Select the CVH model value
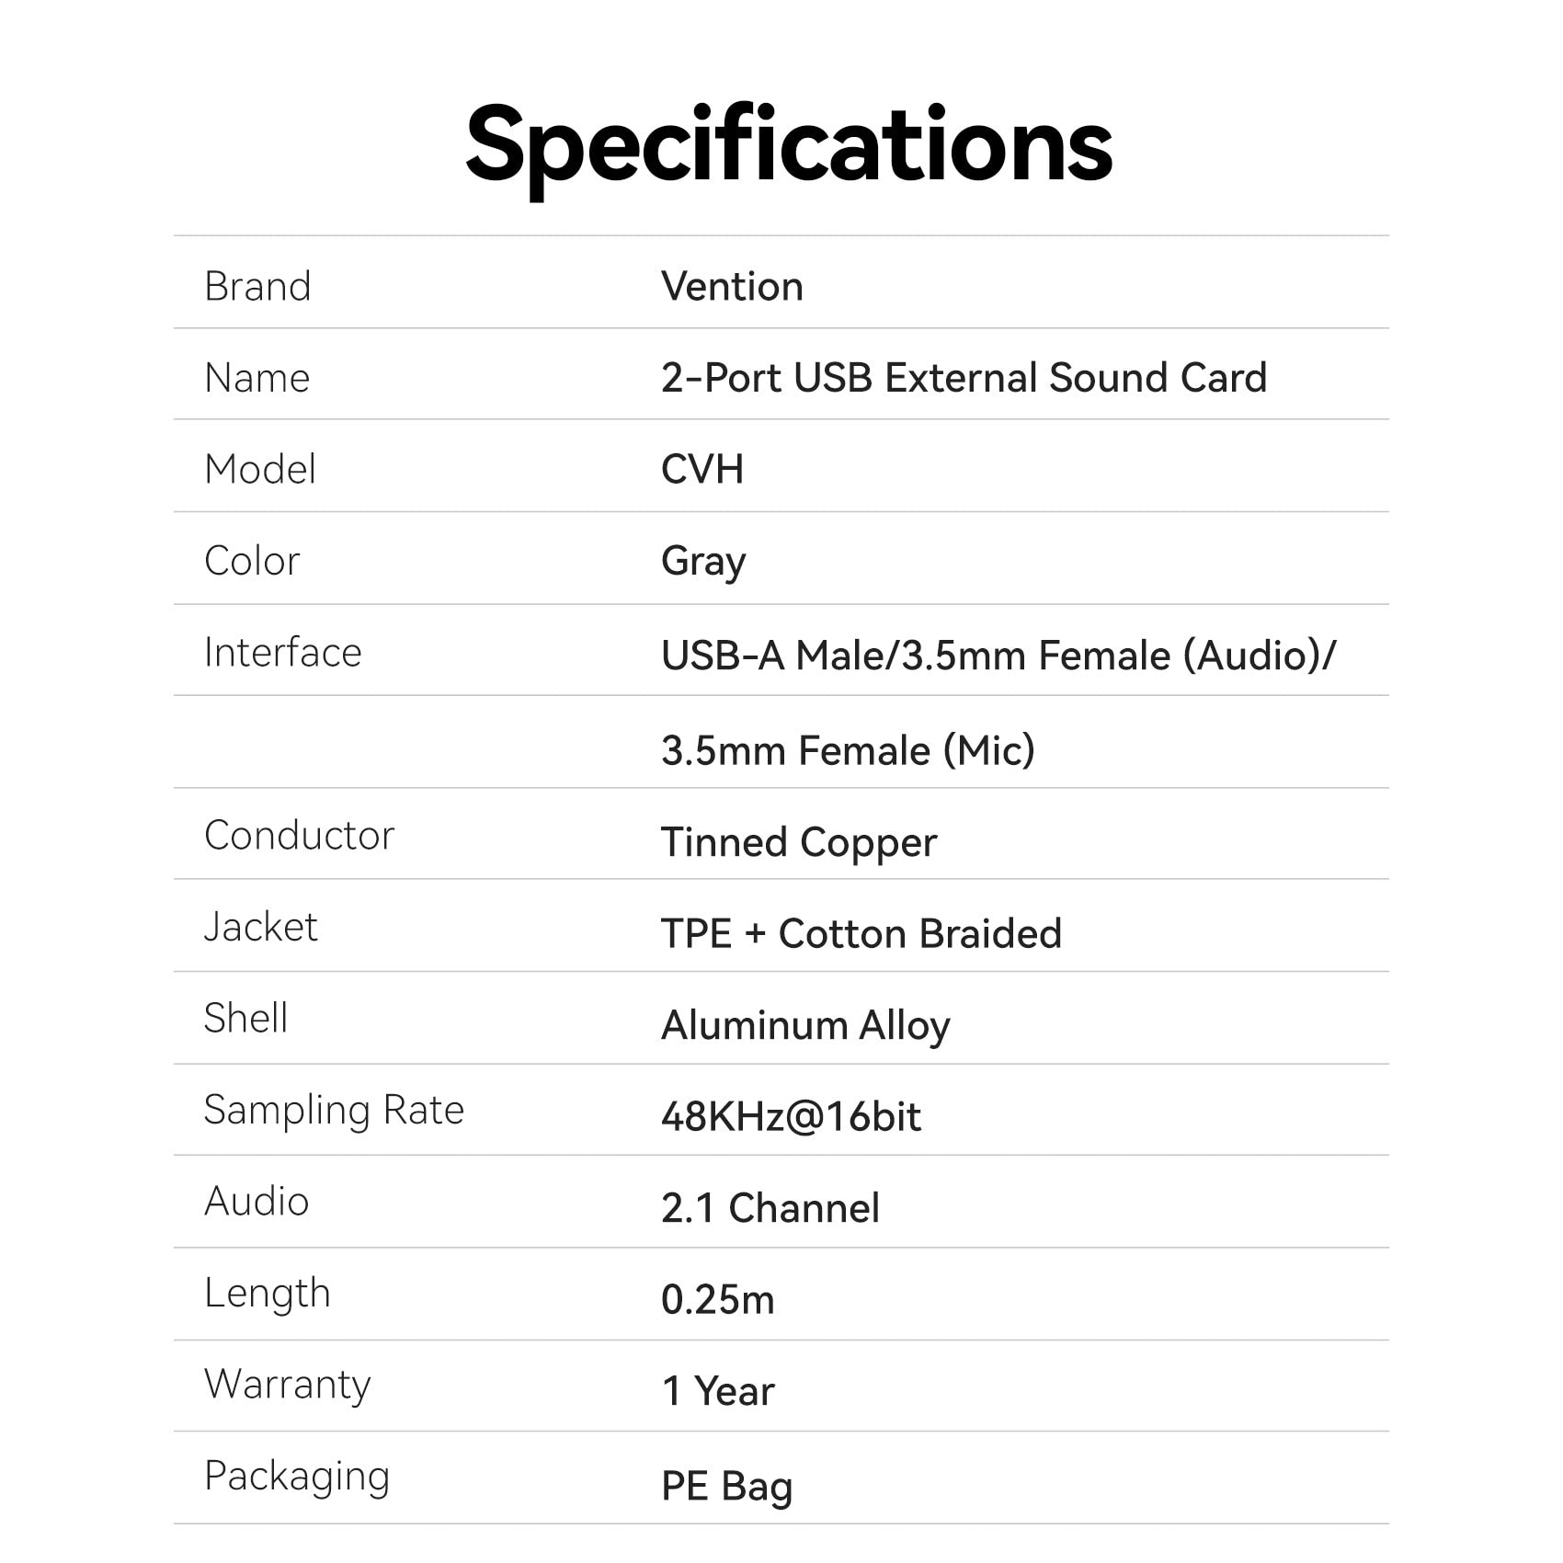The height and width of the screenshot is (1563, 1563). [x=702, y=470]
